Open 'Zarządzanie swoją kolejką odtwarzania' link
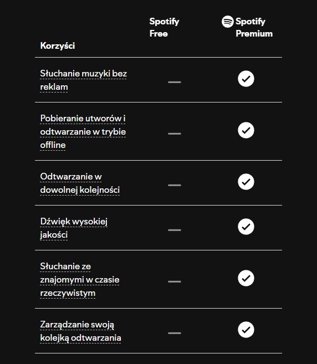The width and height of the screenshot is (317, 364). pyautogui.click(x=80, y=331)
